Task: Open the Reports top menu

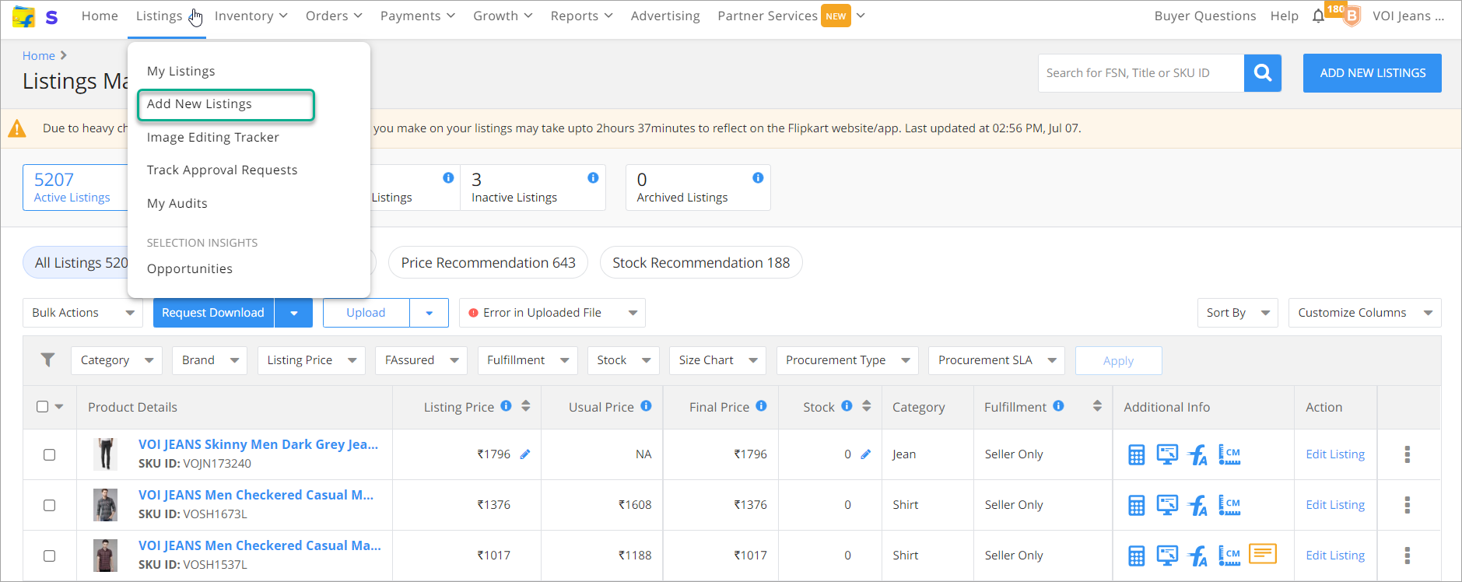Action: click(581, 16)
